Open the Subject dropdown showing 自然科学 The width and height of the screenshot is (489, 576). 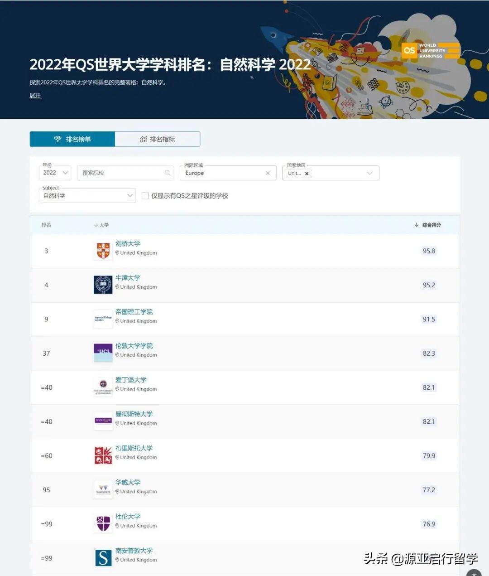click(87, 195)
